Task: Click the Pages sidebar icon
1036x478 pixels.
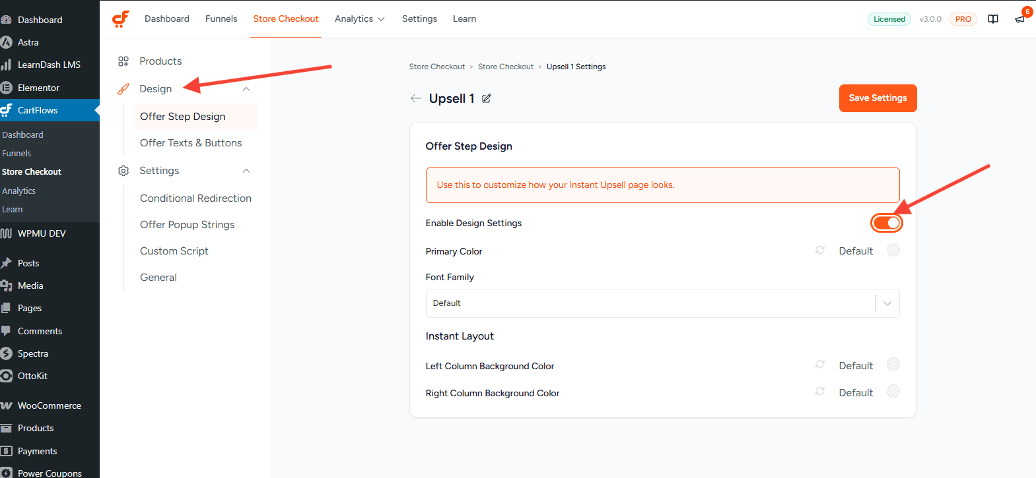Action: [6, 308]
